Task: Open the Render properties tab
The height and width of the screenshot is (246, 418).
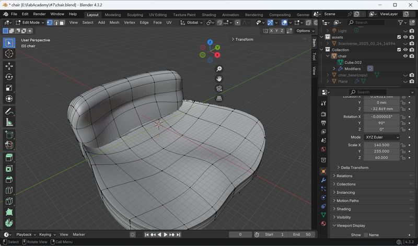Action: point(323,114)
